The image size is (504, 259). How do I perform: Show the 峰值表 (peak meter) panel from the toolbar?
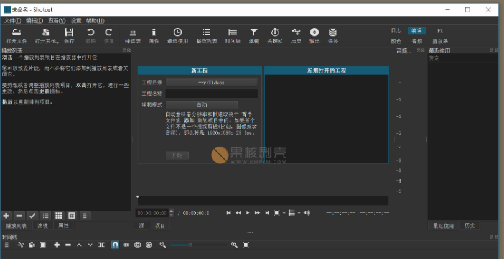[x=133, y=35]
